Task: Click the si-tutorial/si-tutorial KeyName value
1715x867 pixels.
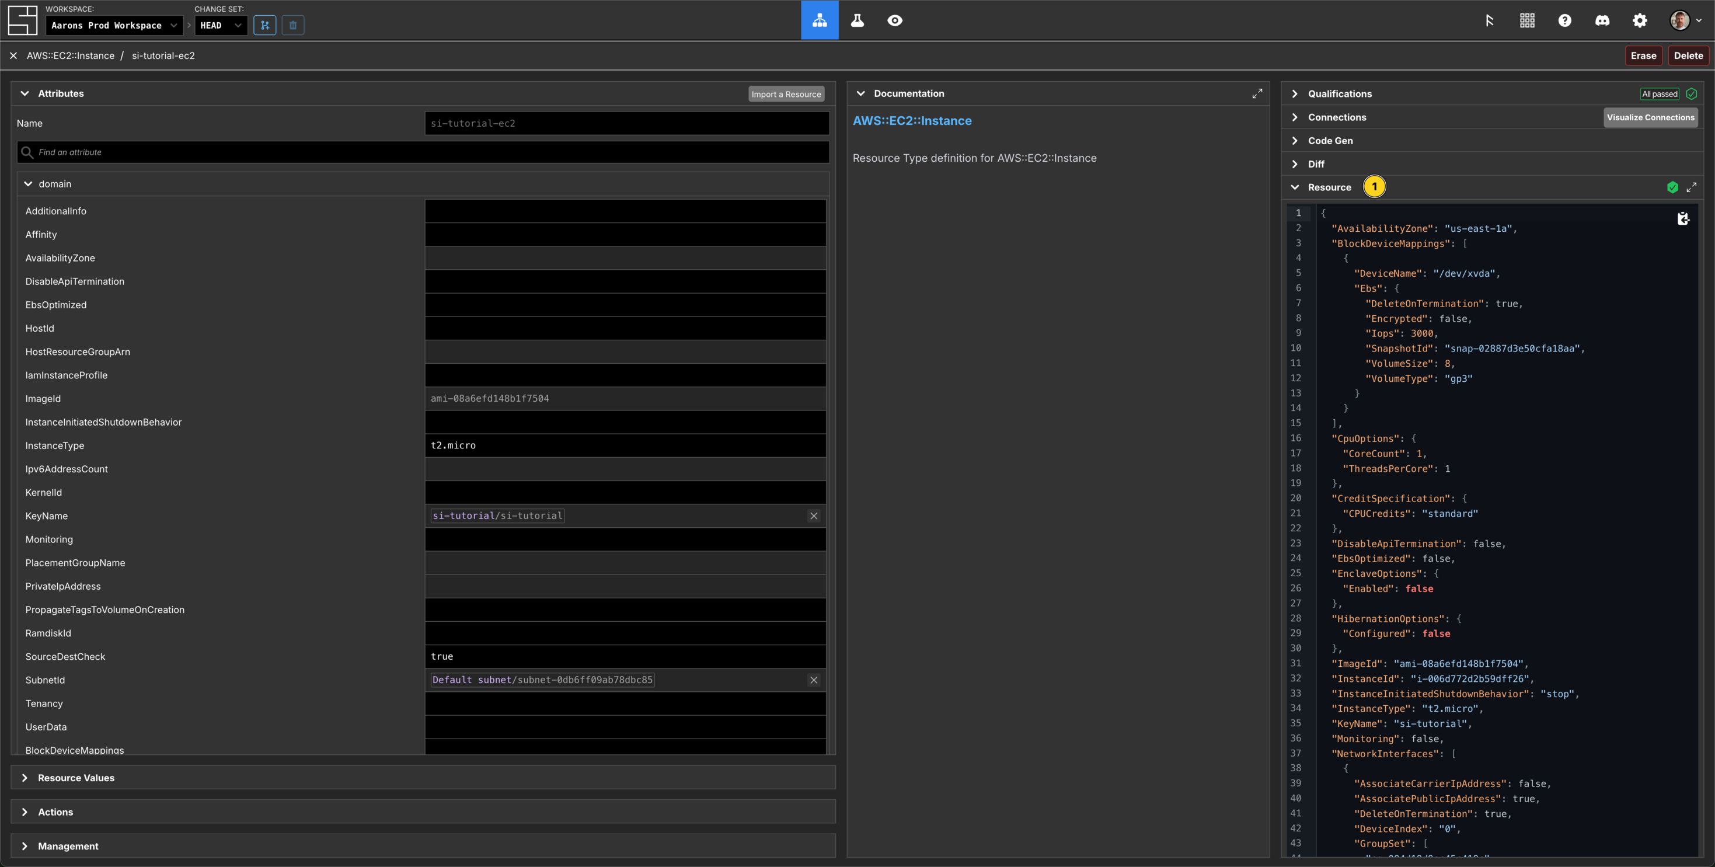Action: [497, 516]
